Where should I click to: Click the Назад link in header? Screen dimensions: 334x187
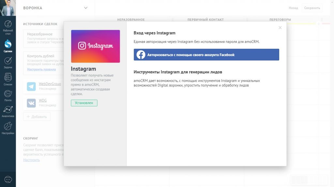(293, 8)
